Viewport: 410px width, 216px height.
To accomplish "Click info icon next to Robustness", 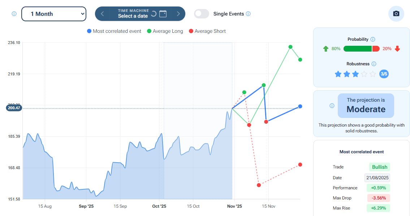I will 374,64.
